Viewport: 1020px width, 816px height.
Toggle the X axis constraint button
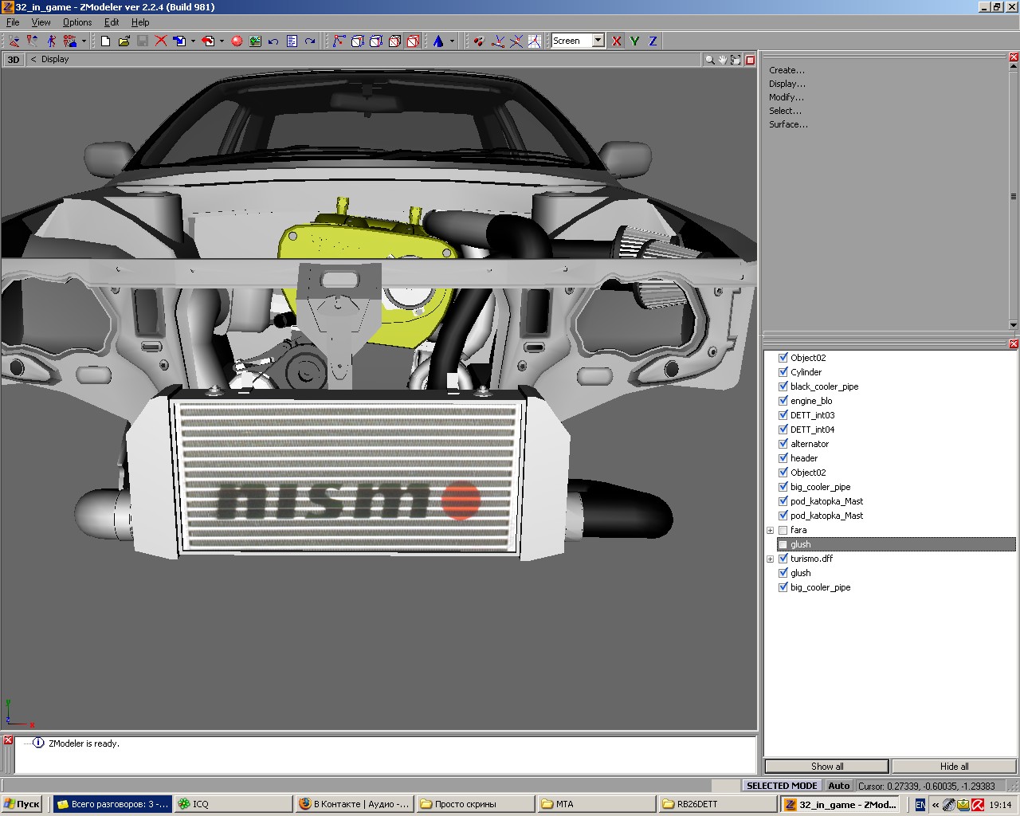pos(617,41)
